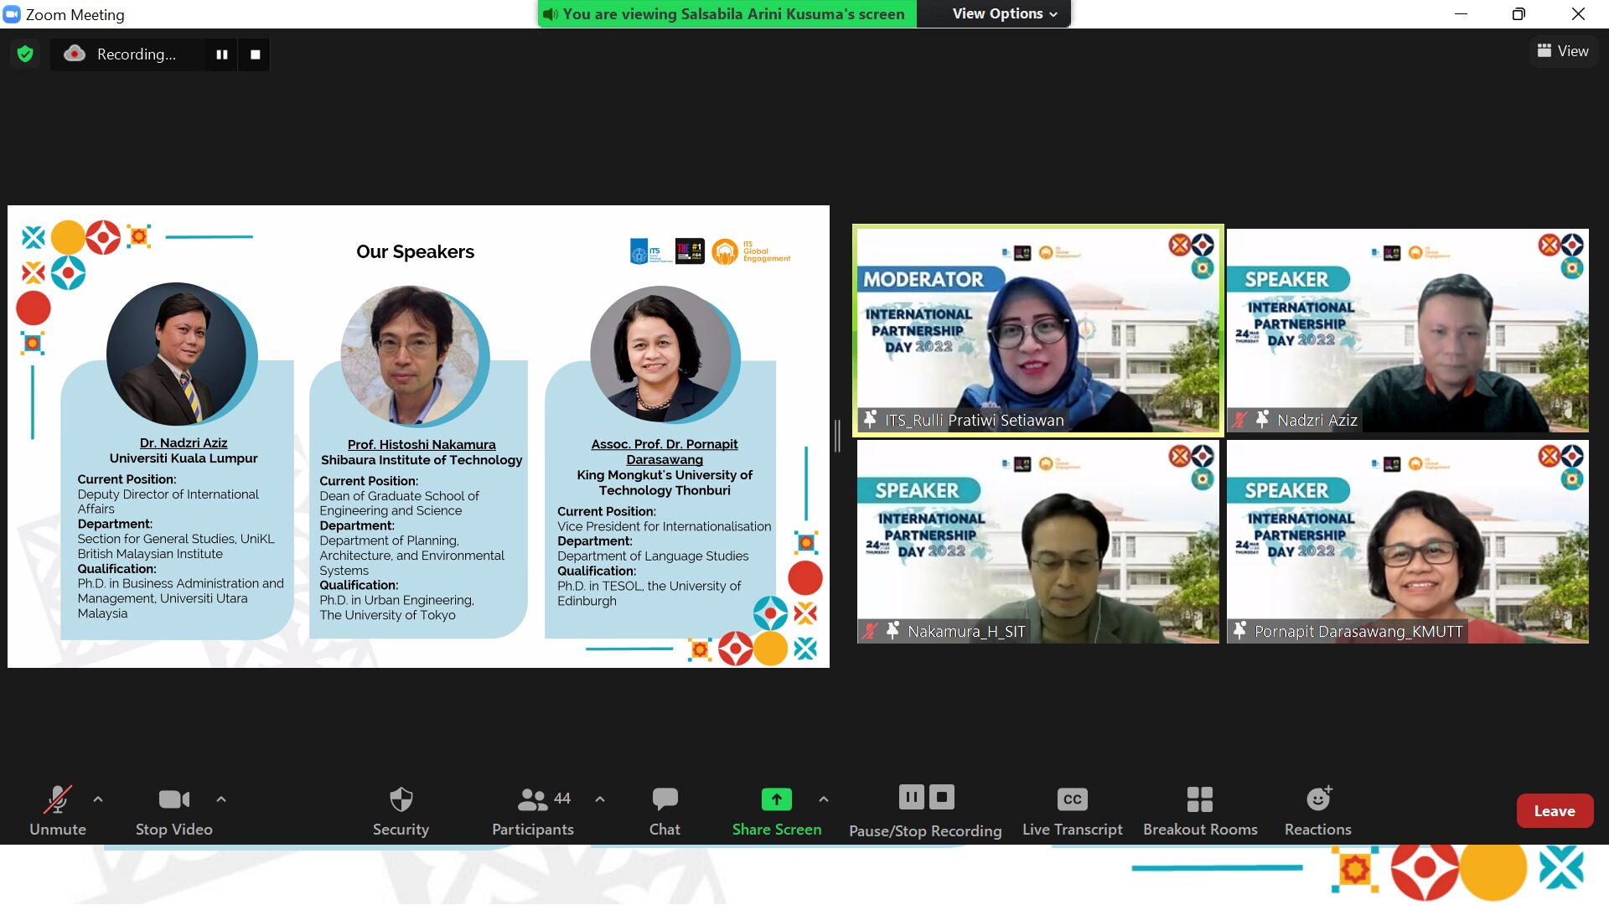
Task: Click the green Share Screen icon
Action: pyautogui.click(x=776, y=799)
